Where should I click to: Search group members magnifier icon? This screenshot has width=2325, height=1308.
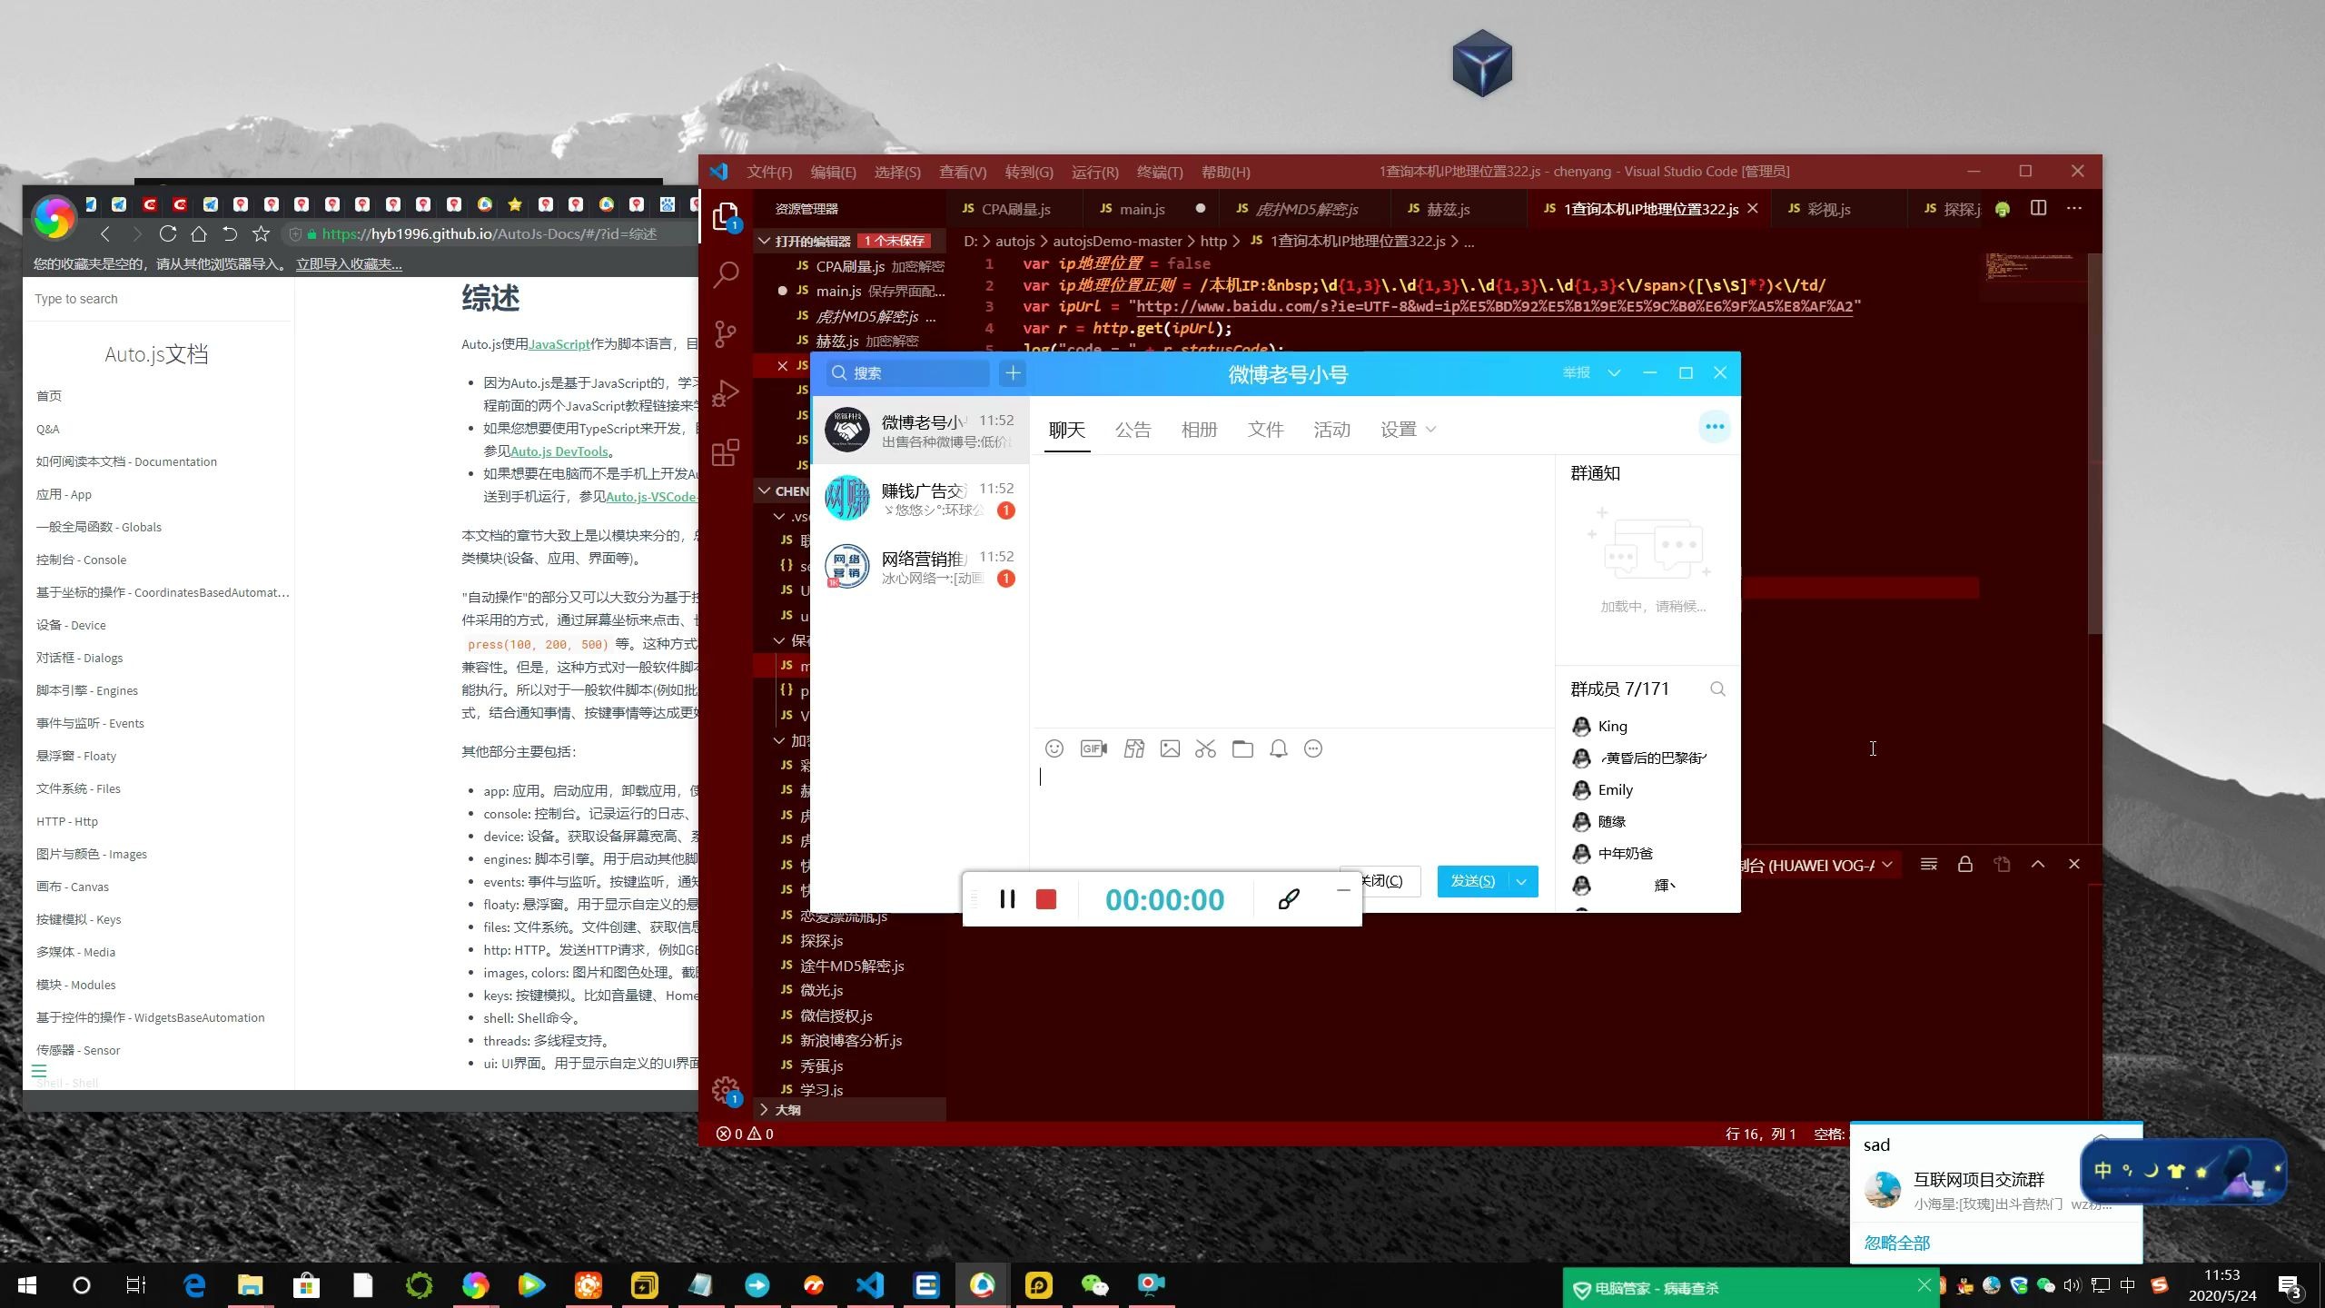coord(1717,689)
